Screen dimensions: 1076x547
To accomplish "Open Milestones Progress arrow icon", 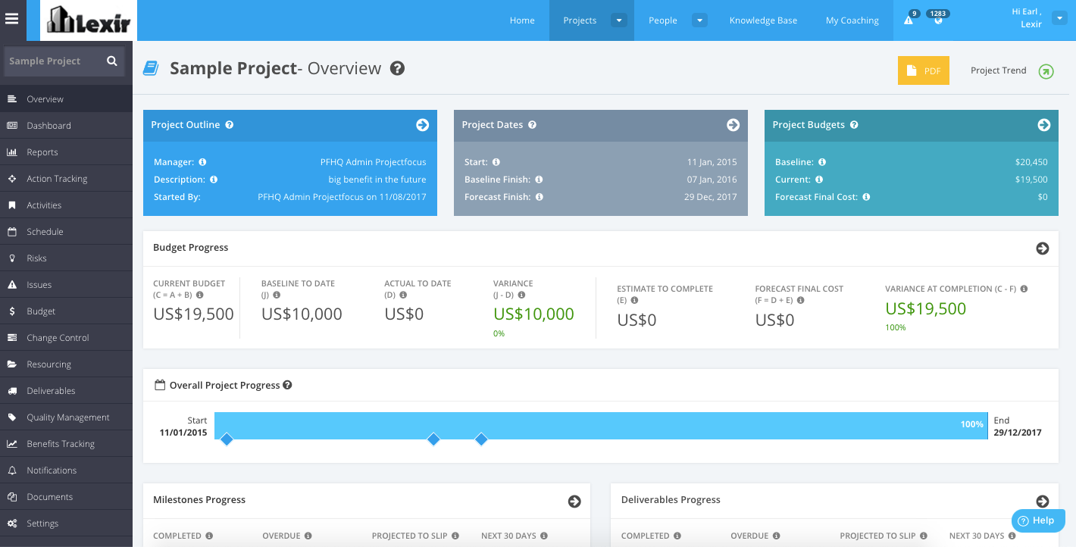I will click(x=574, y=502).
